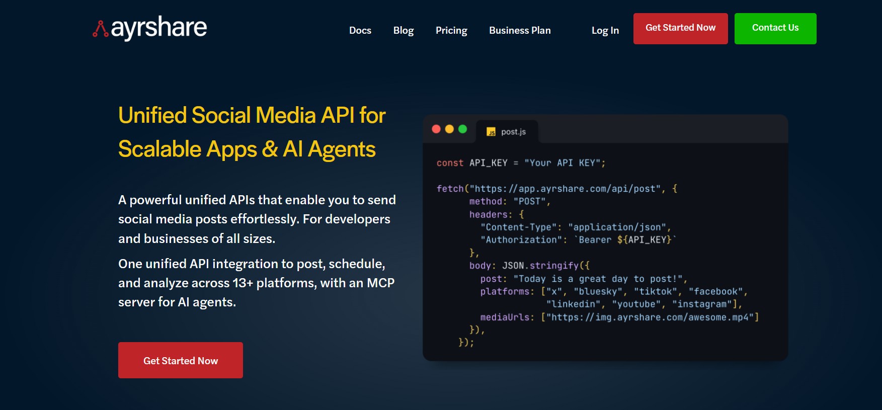The width and height of the screenshot is (882, 410).
Task: Click the "headers: {" code line
Action: (x=496, y=214)
